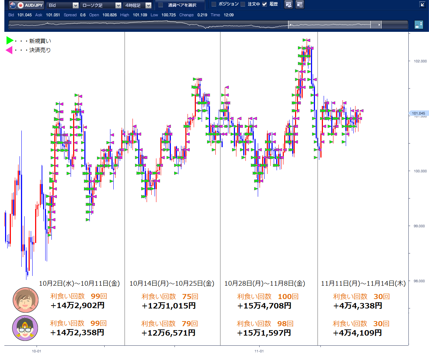
Task: Click the period label 10月28日(月)～11月8日(金)
Action: (265, 284)
